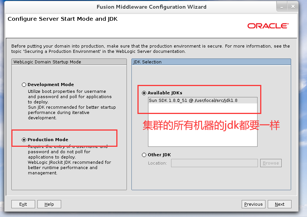Click the Browse button
Screen dimensions: 307x217
271,163
